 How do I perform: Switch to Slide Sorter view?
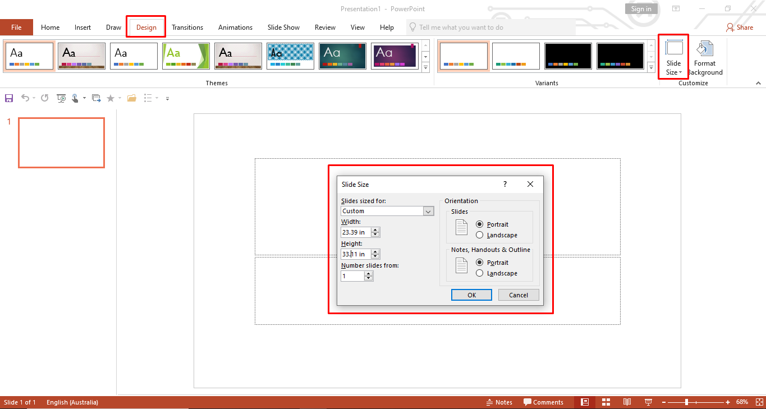[x=606, y=402]
